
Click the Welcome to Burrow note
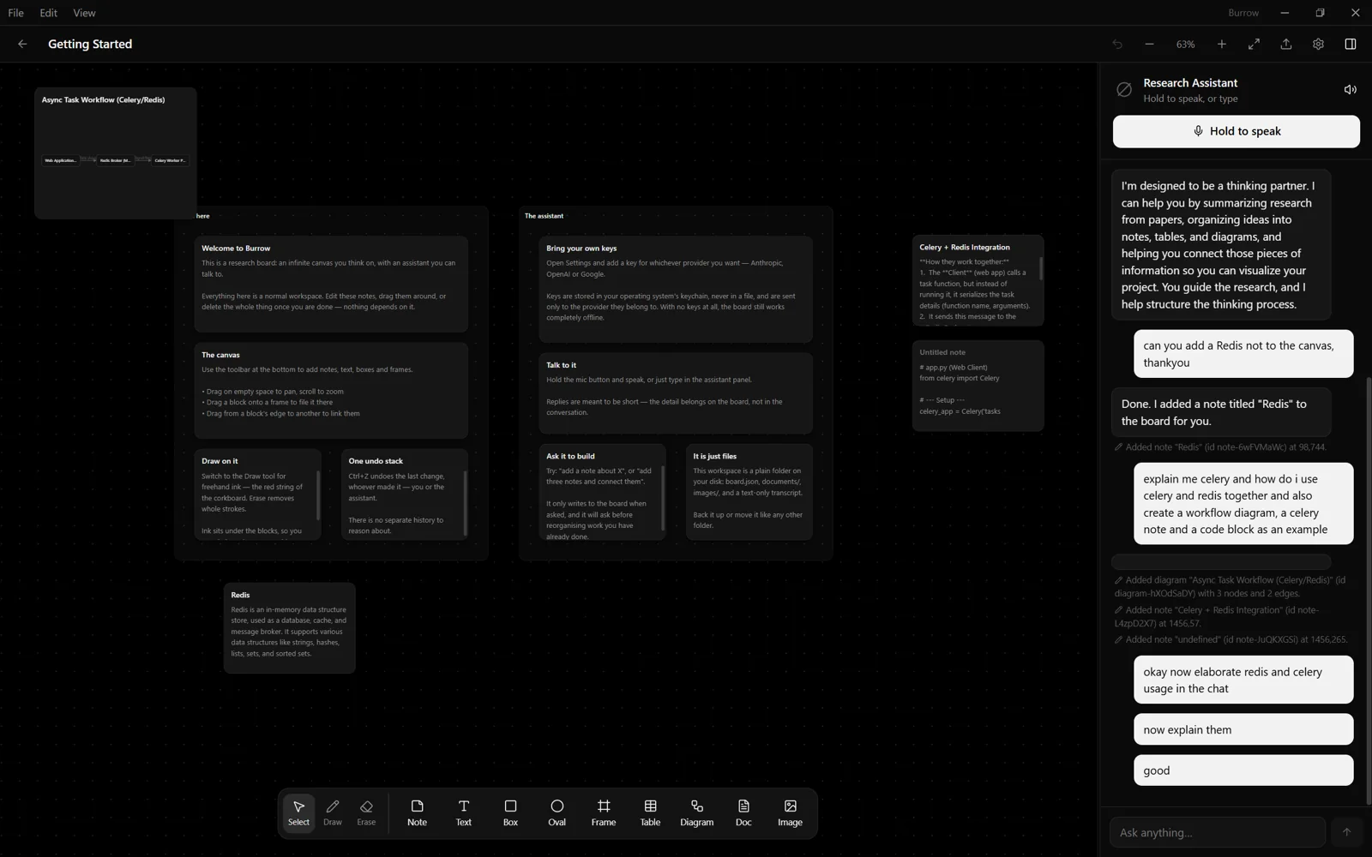[331, 284]
